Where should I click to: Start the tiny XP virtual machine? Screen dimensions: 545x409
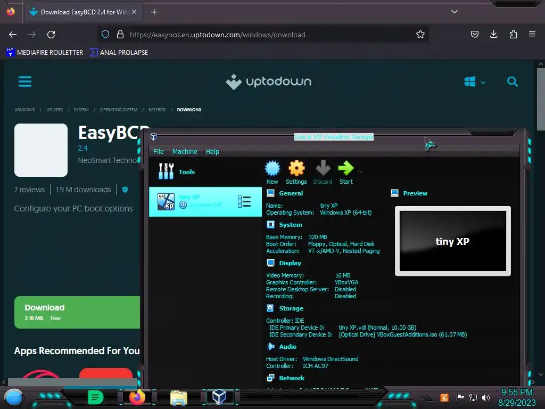346,172
